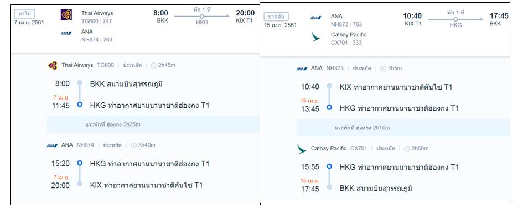This screenshot has height=209, width=523.
Task: Click the Thai Airways logo in outbound header
Action: click(66, 15)
